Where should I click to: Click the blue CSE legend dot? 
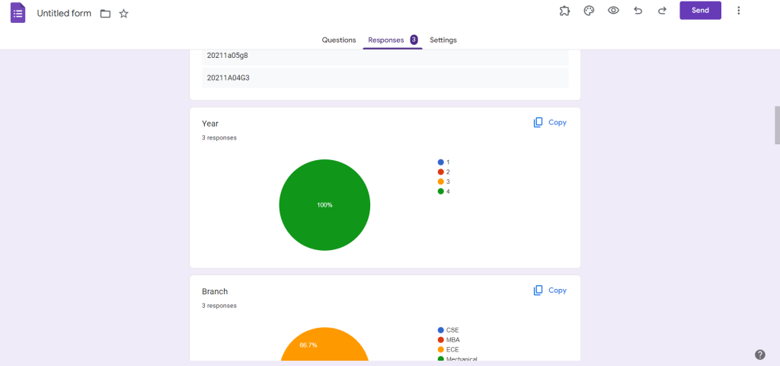(x=441, y=330)
